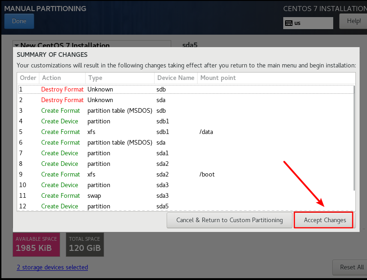Click the summary list vertical scrollbar

[354, 138]
